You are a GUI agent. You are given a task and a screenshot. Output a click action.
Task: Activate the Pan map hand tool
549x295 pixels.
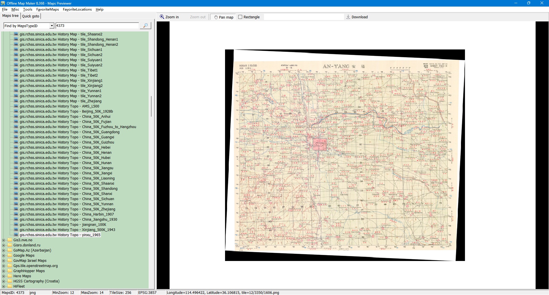224,17
